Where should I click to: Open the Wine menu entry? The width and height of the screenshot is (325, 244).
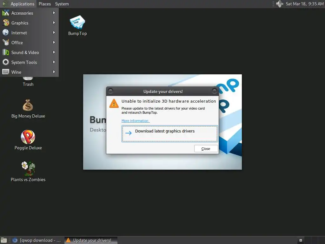[x=29, y=72]
